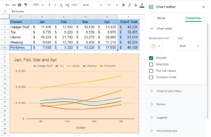Click chart title Jan, Feb, Mar and Apr
This screenshot has height=137, width=211.
click(x=36, y=60)
